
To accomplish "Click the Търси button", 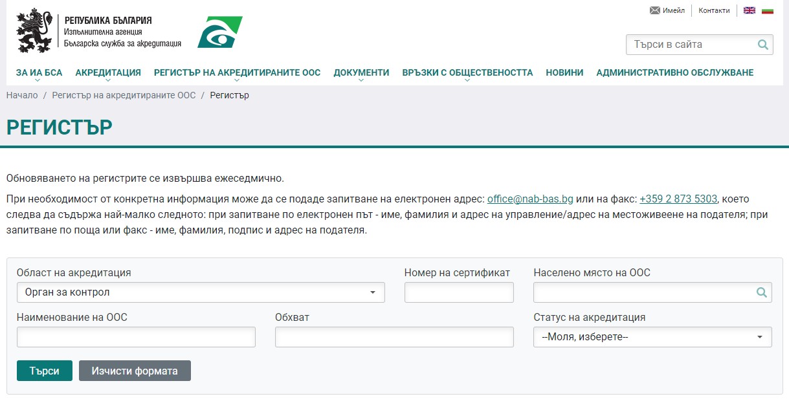I will pos(45,371).
